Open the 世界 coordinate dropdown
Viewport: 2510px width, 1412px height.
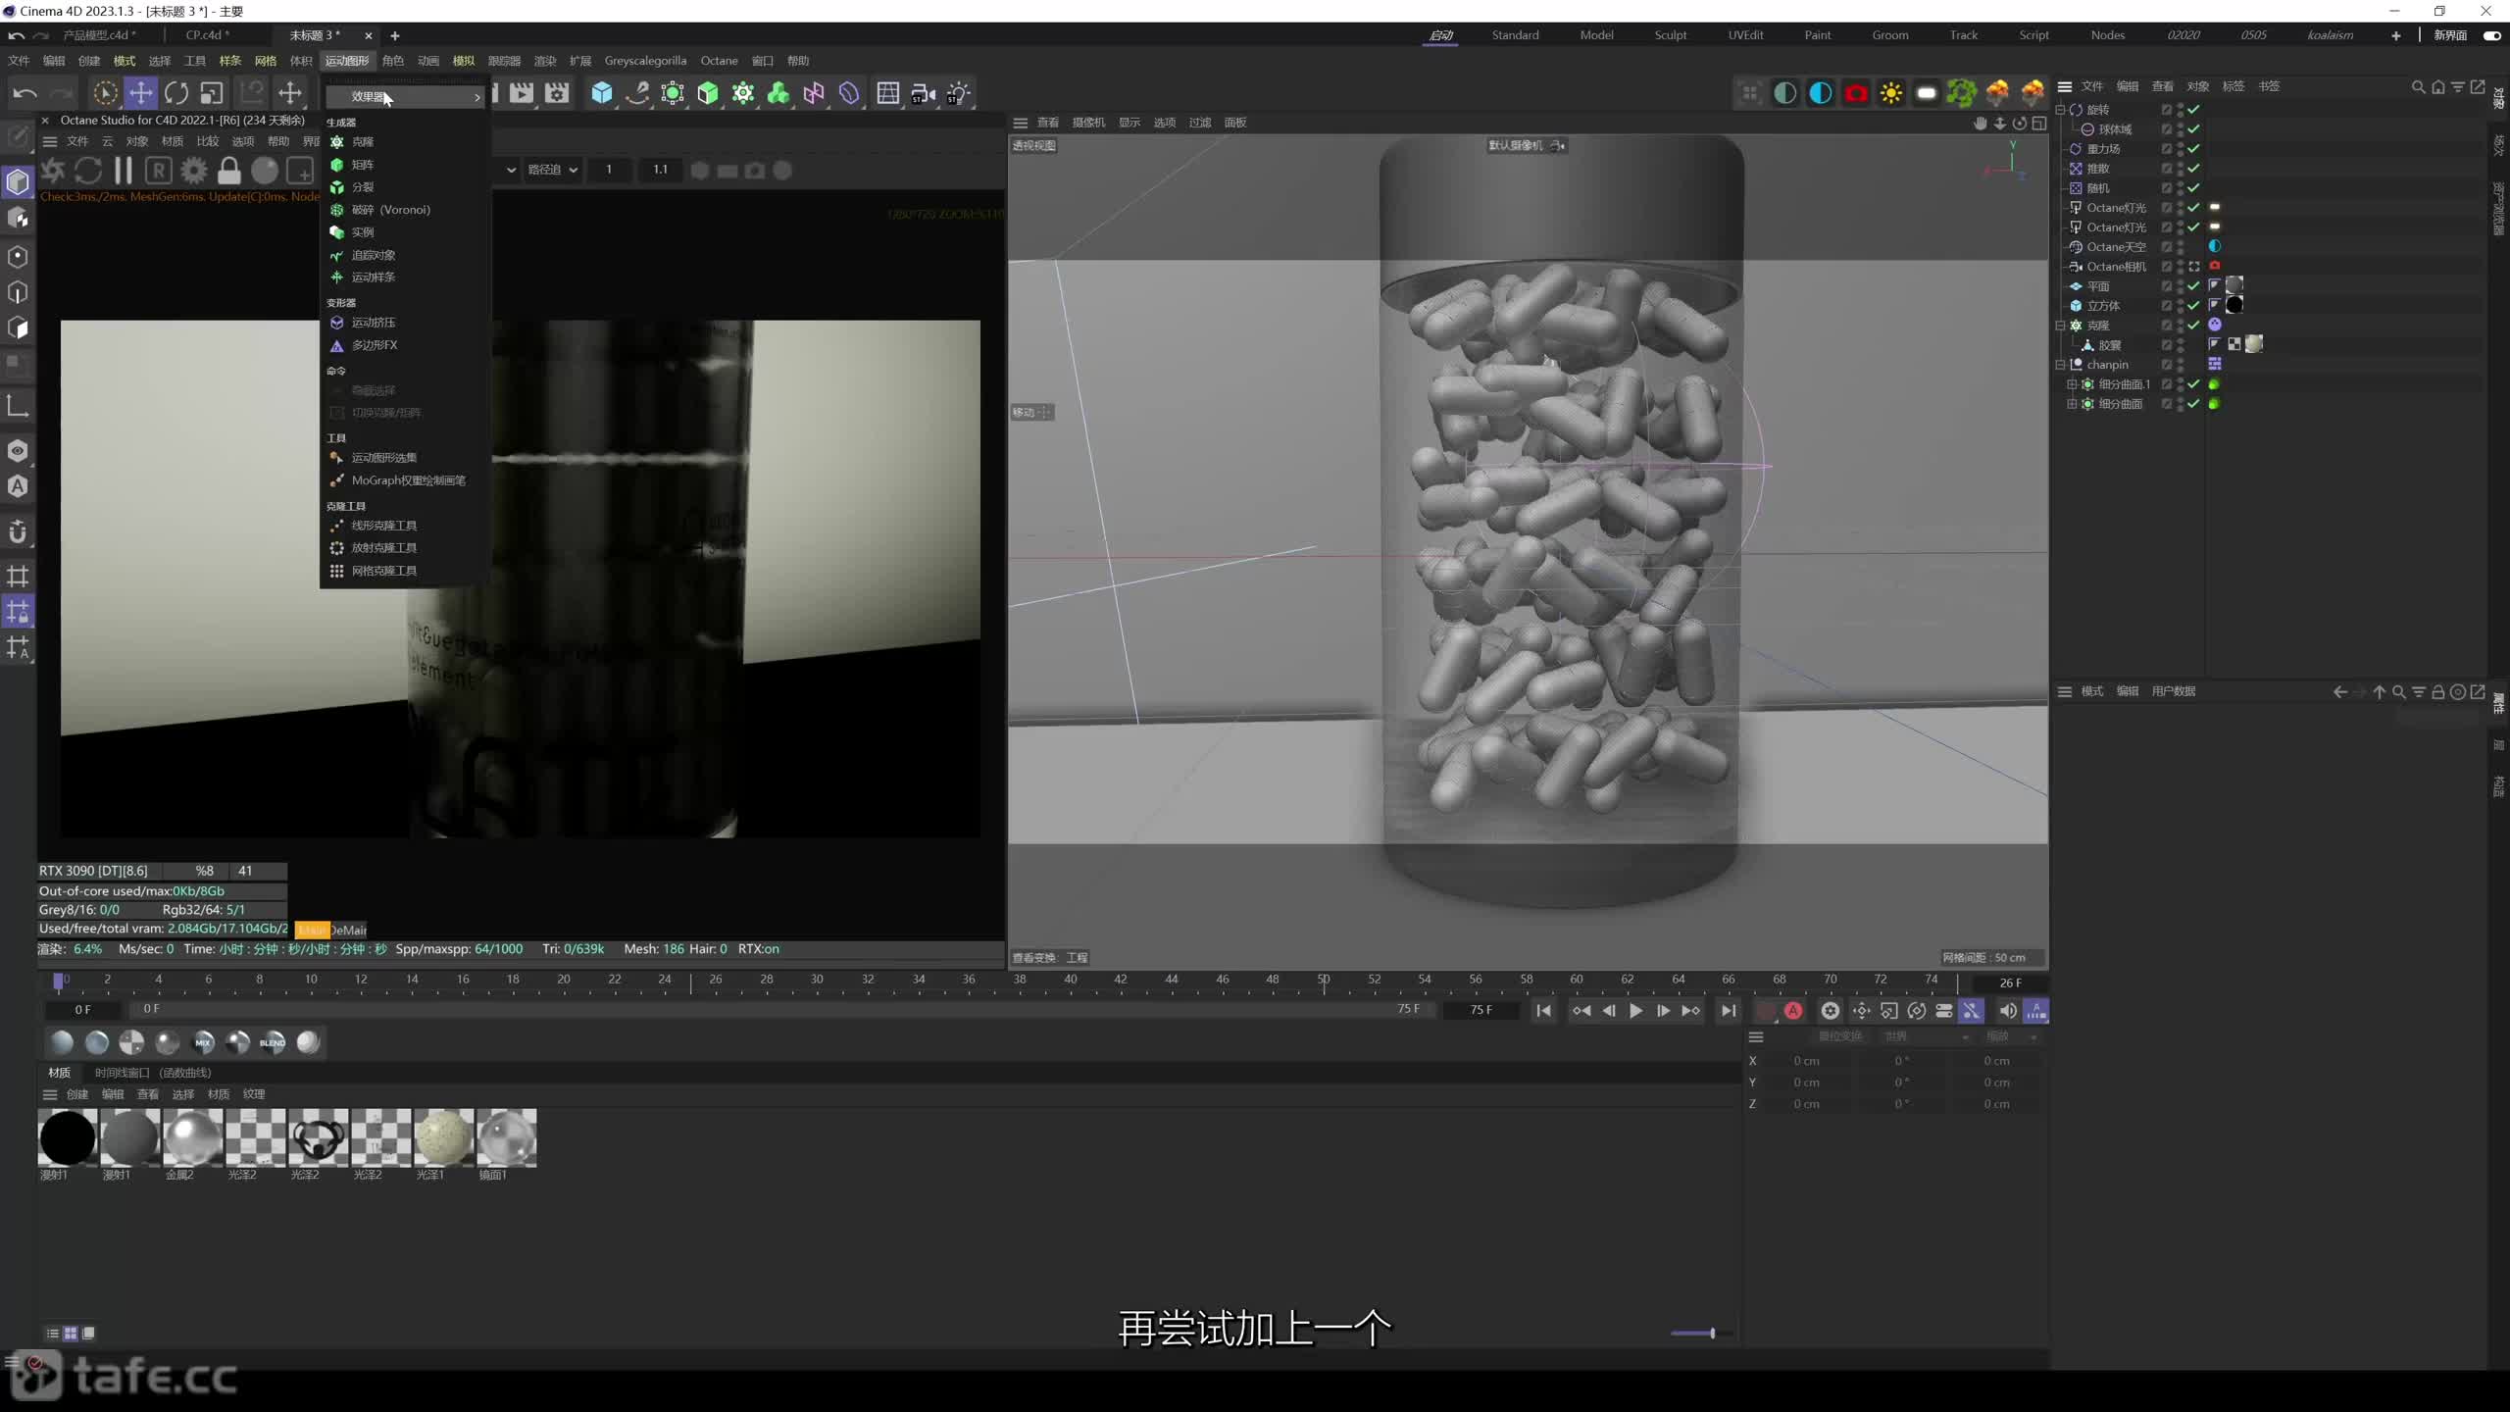(x=1924, y=1036)
